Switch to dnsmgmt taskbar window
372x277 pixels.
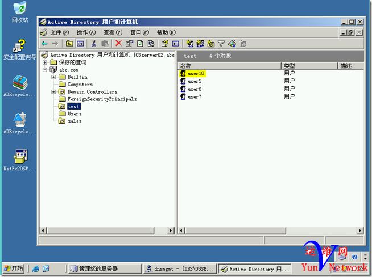pos(180,268)
